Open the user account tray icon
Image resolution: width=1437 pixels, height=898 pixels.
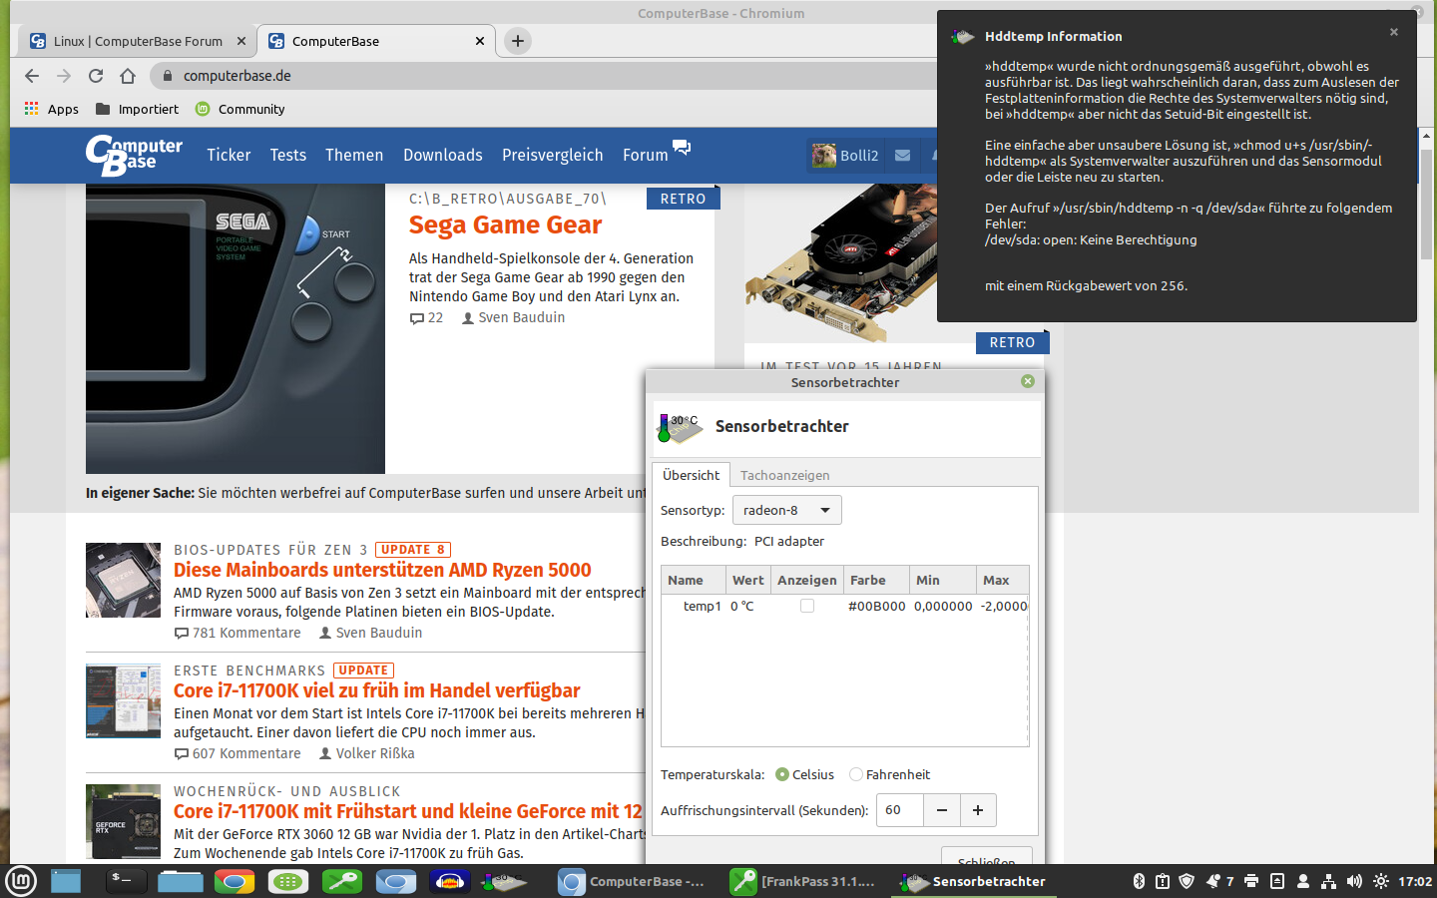tap(1302, 881)
